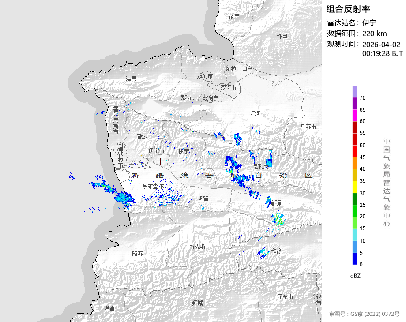Click the 伊宁市 map label
The height and width of the screenshot is (322, 406).
click(156, 151)
